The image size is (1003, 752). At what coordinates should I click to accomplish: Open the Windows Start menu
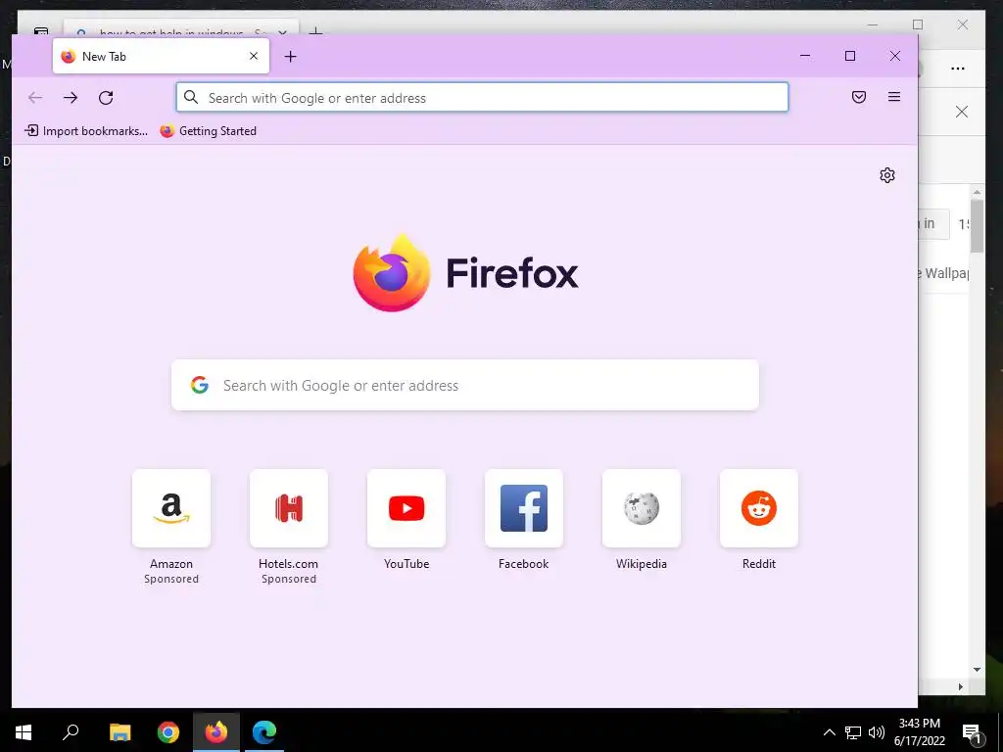[24, 732]
